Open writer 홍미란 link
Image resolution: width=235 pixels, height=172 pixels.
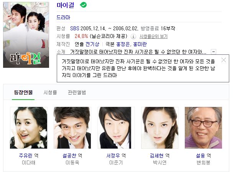pos(140,44)
